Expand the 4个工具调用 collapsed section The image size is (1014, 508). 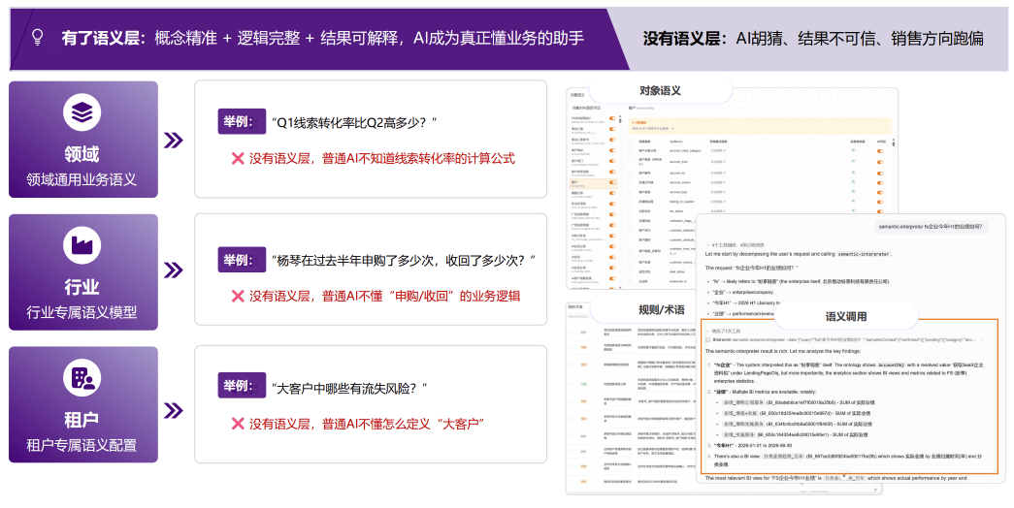click(x=734, y=245)
